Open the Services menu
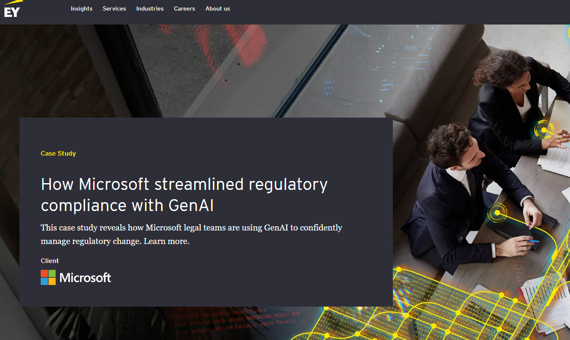This screenshot has height=340, width=570. (x=114, y=8)
